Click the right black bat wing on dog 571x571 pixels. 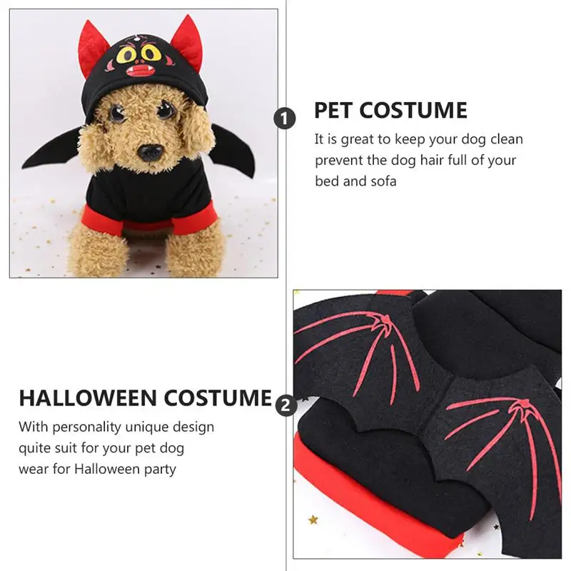pos(233,151)
